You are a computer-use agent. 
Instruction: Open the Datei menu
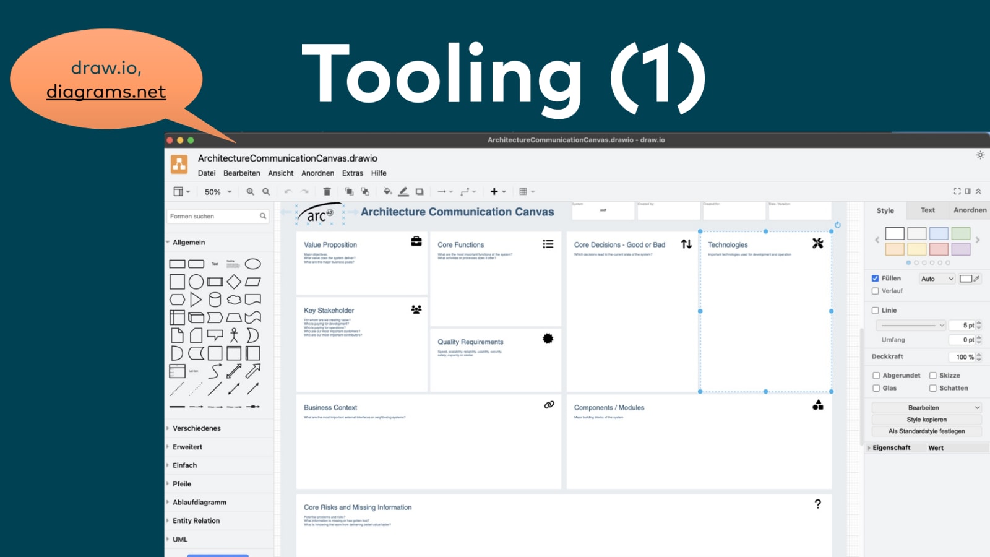(x=207, y=173)
